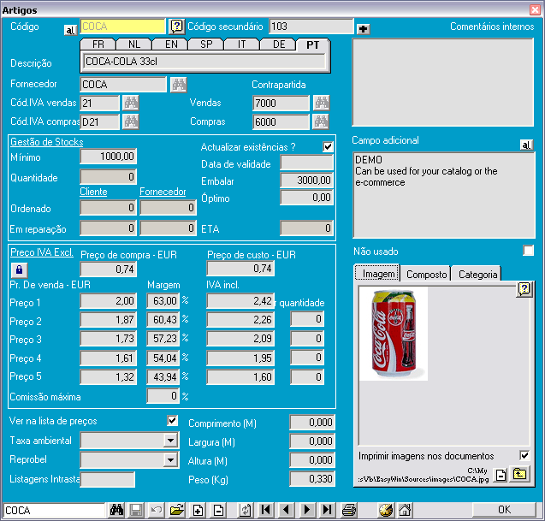Switch to the FR language tab
The image size is (545, 521).
(x=98, y=44)
